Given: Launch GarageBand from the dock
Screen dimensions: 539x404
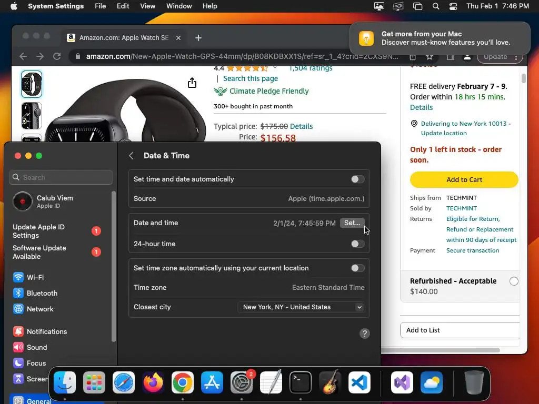Looking at the screenshot, I should pos(330,382).
